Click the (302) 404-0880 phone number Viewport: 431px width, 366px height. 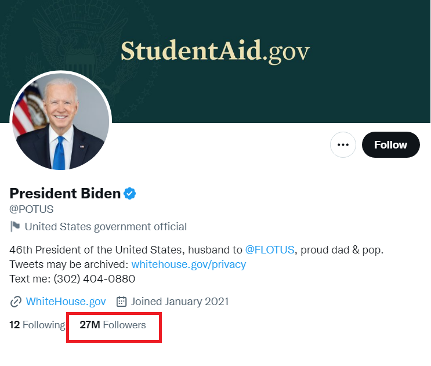94,279
